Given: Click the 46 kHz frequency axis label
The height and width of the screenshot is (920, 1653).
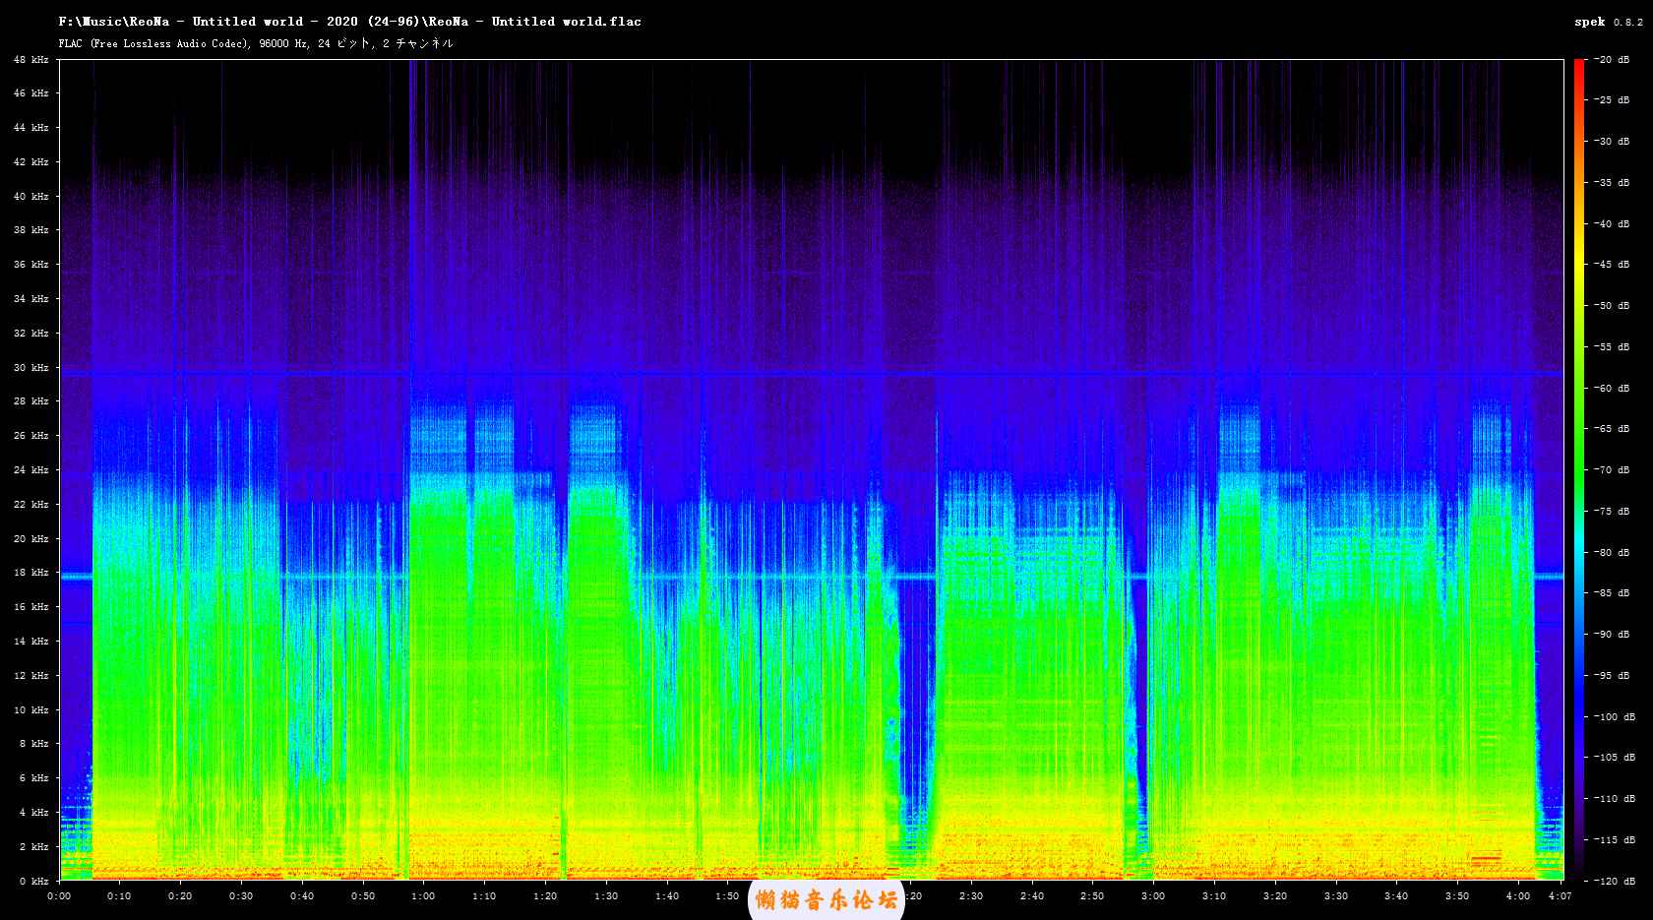Looking at the screenshot, I should (x=31, y=93).
